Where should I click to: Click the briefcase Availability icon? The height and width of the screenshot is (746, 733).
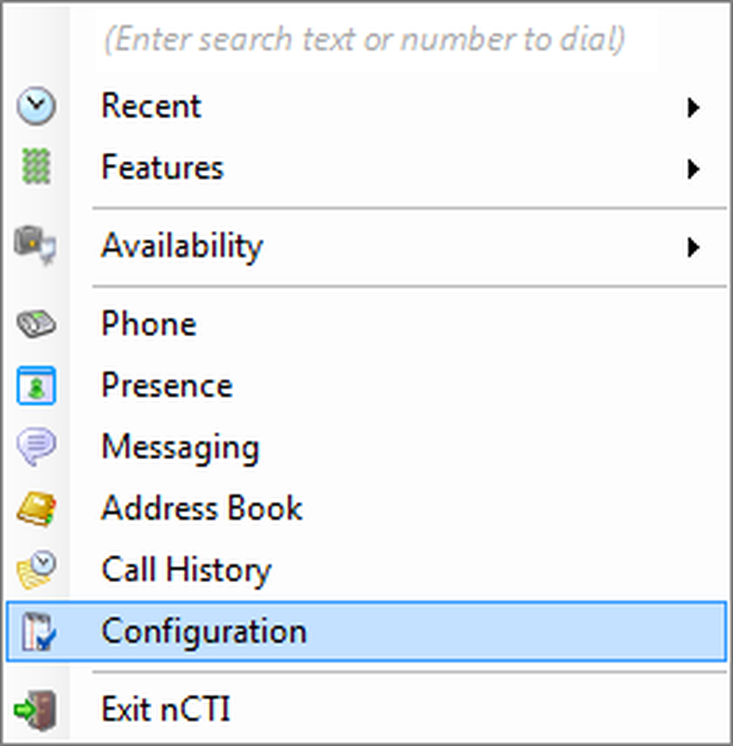pos(35,245)
